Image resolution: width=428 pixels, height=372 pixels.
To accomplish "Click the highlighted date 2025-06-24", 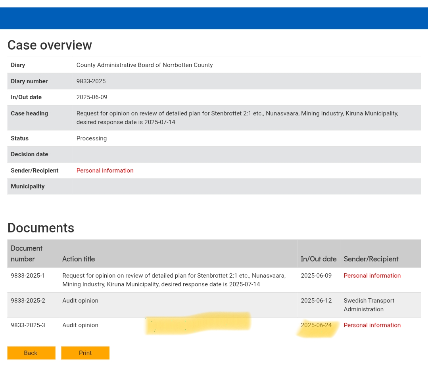I will pos(316,325).
